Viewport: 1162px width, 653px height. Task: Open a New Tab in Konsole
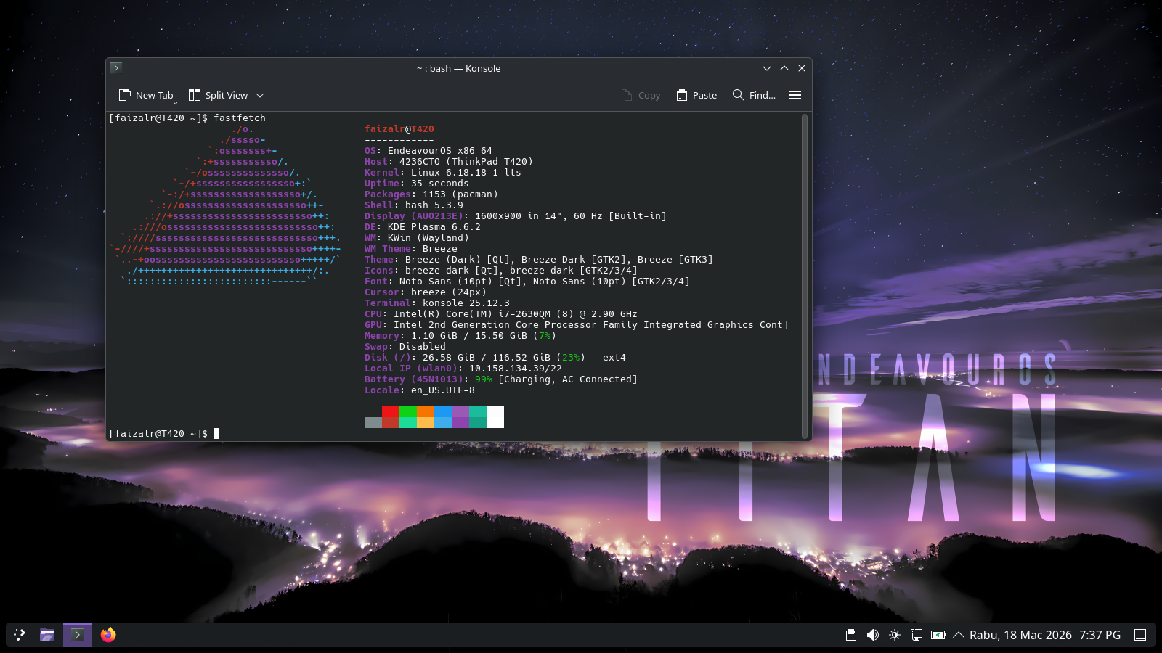(x=146, y=95)
